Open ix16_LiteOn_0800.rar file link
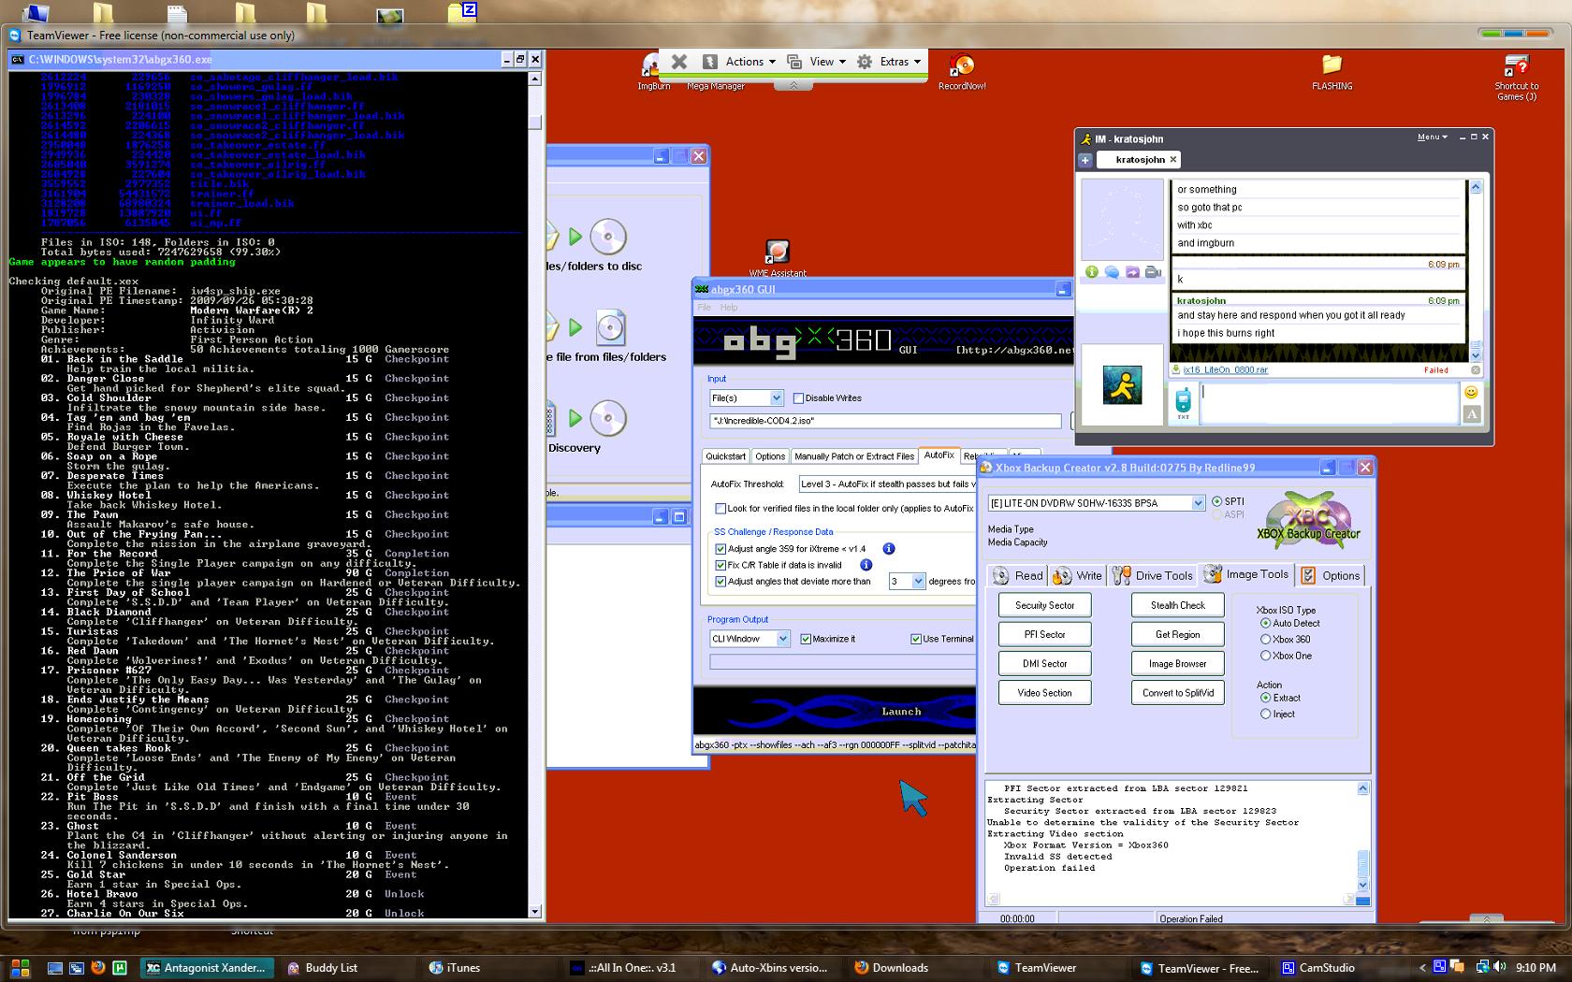1572x982 pixels. (x=1226, y=370)
